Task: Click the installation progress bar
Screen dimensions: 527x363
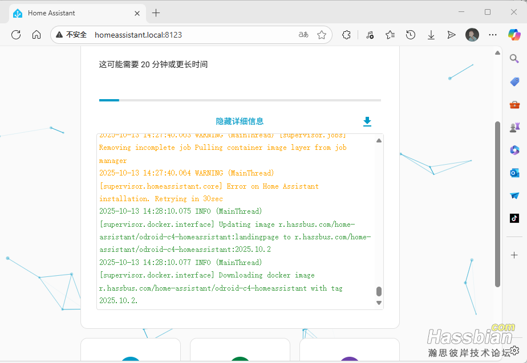Action: pyautogui.click(x=240, y=100)
